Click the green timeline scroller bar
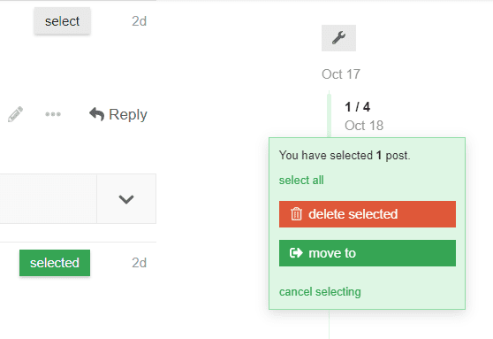Image resolution: width=493 pixels, height=339 pixels. click(330, 115)
